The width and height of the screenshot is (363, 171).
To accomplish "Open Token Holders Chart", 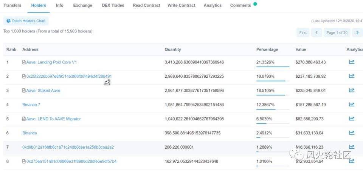I will point(26,21).
